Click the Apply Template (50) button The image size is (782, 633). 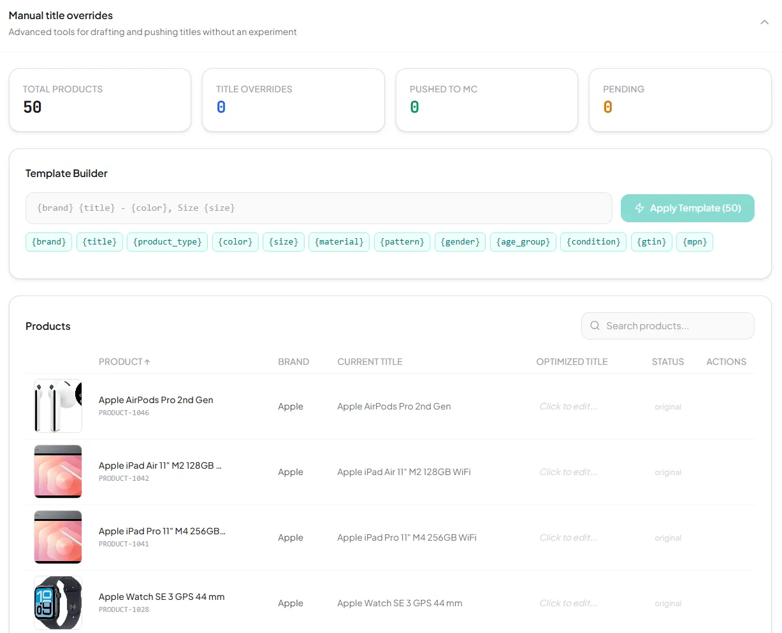point(688,208)
